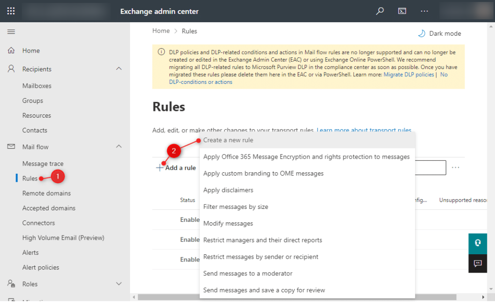Open the Cloud Shell terminal icon
This screenshot has height=302, width=495.
pyautogui.click(x=402, y=11)
